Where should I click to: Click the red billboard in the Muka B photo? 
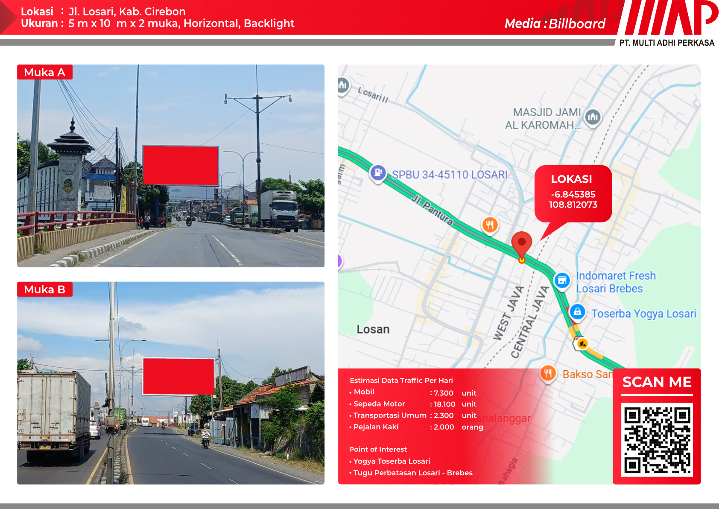178,376
